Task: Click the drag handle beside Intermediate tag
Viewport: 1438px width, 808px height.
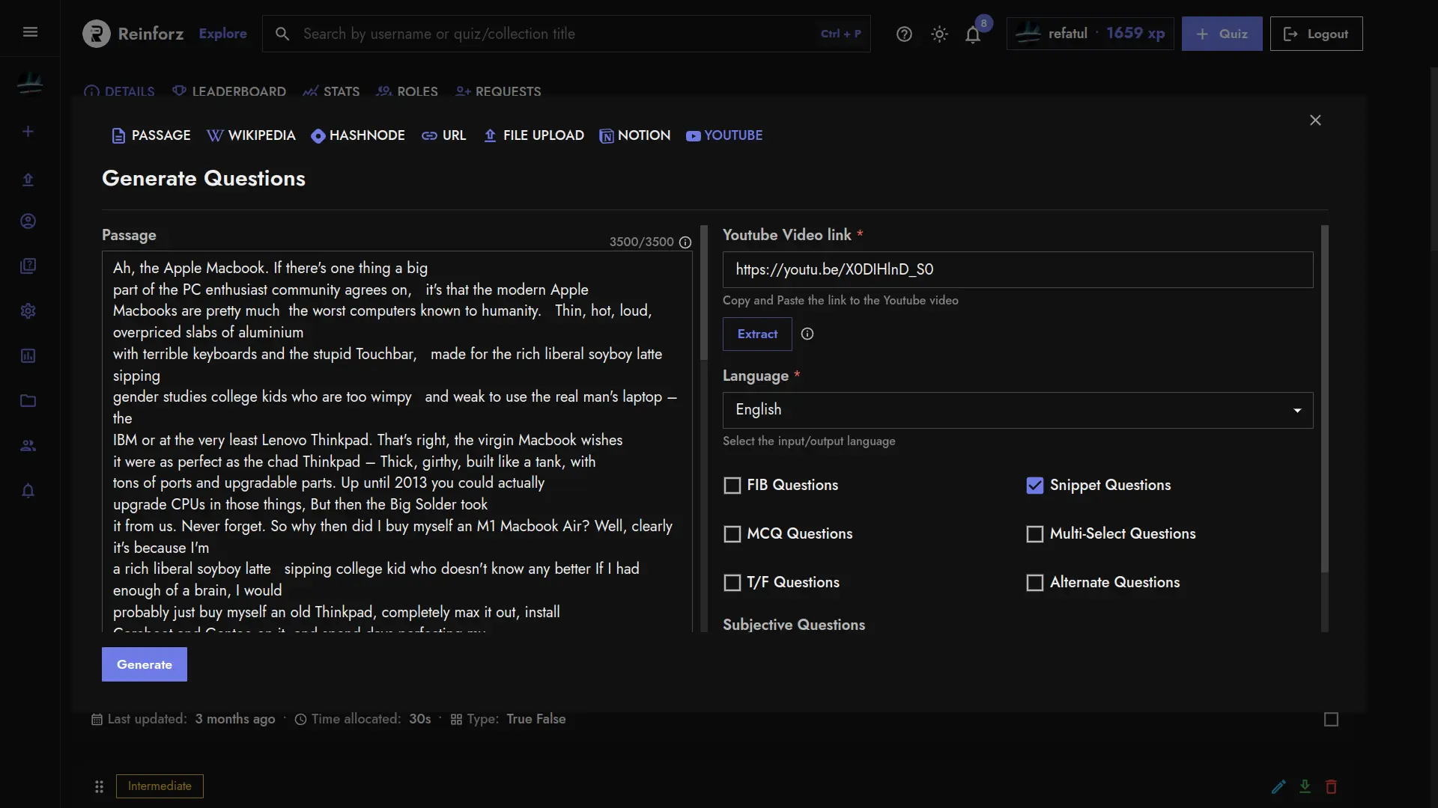Action: [99, 786]
